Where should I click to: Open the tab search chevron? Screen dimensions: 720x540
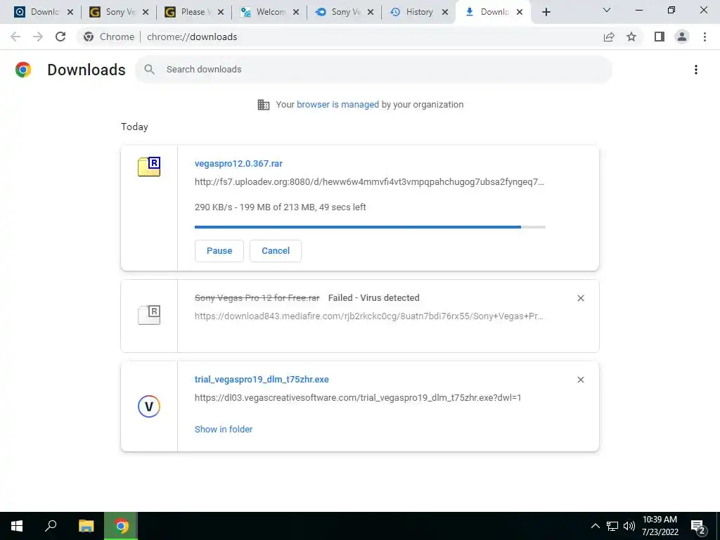pyautogui.click(x=607, y=10)
